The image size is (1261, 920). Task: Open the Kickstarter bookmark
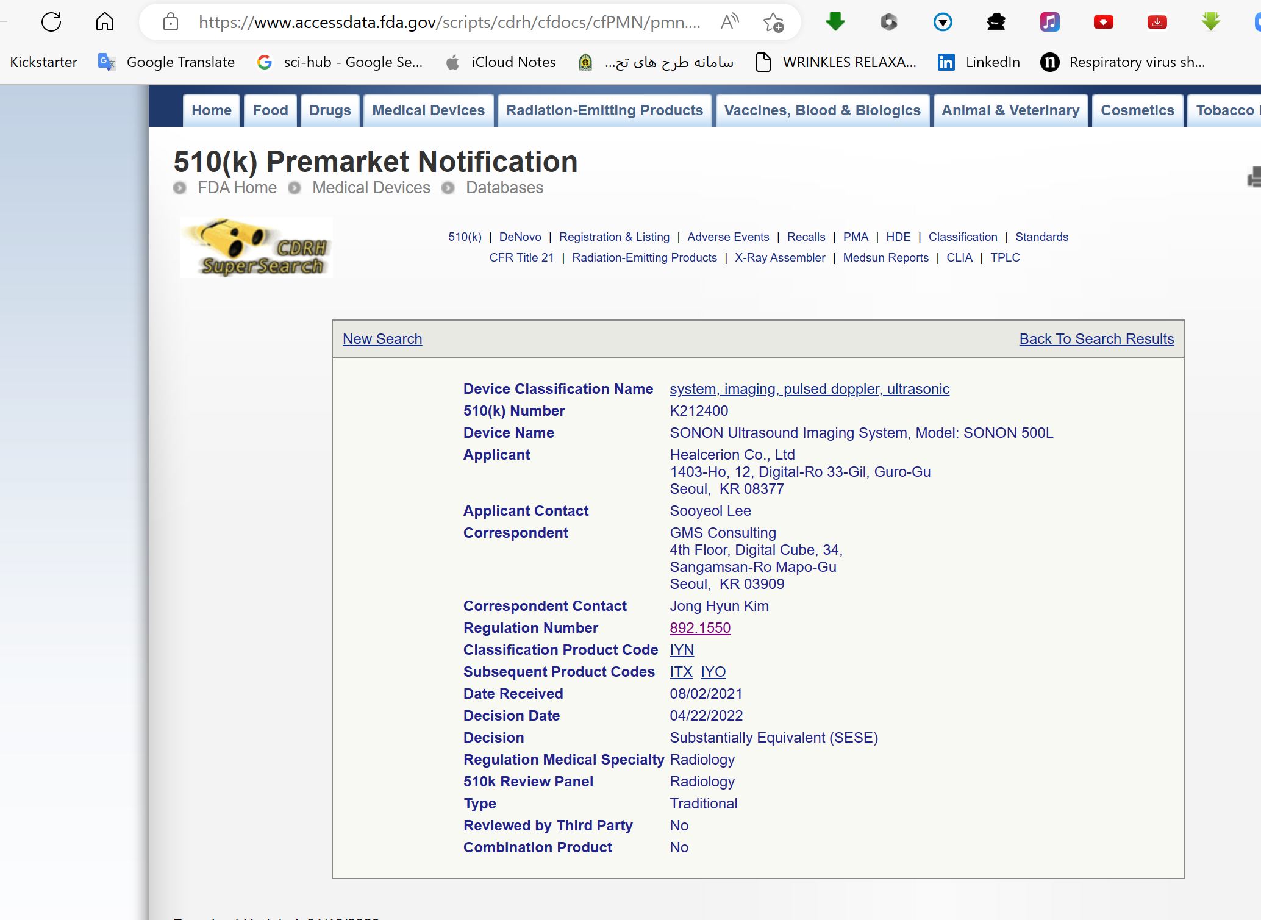tap(44, 62)
